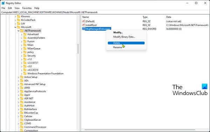Expand the Advertised subkey

[x=22, y=34]
